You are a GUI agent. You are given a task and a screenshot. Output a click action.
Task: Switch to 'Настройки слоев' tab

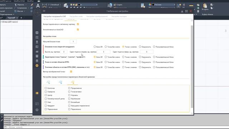point(76,16)
